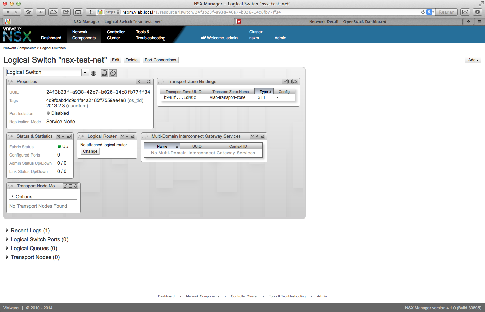
Task: Click the Port Connections button
Action: 160,60
